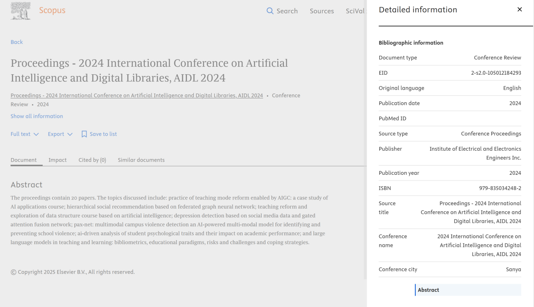Click the Save to list bookmark icon
This screenshot has height=307, width=534.
(84, 134)
